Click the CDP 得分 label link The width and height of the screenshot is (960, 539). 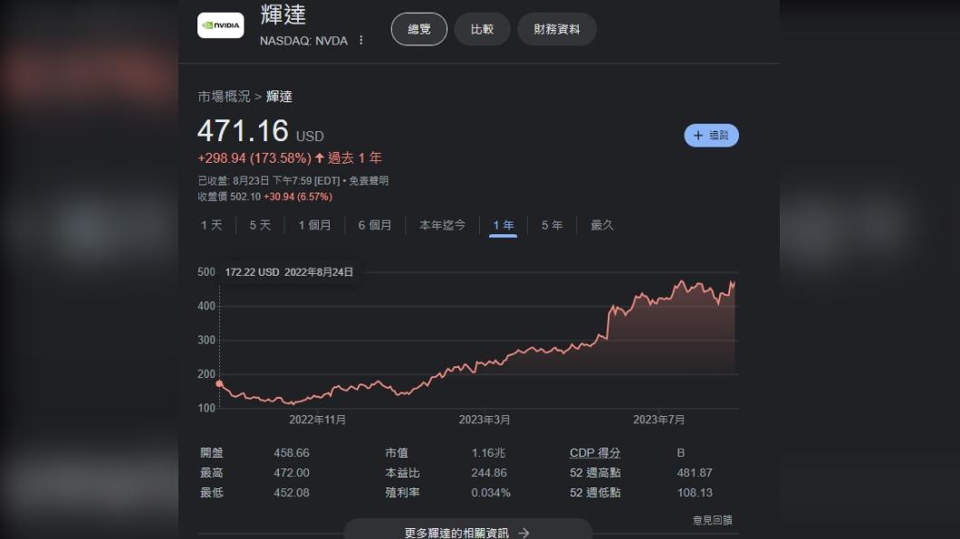coord(595,453)
